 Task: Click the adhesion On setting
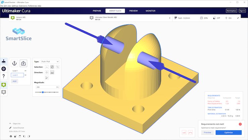228,18
